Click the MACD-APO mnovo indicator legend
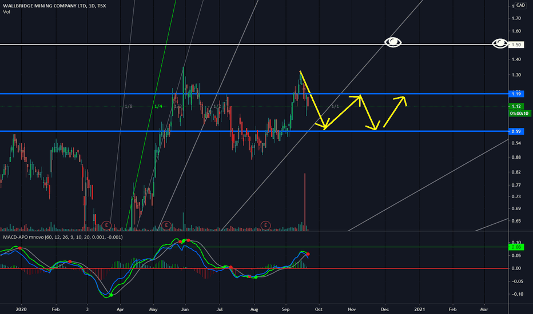Image resolution: width=533 pixels, height=314 pixels. (63, 237)
